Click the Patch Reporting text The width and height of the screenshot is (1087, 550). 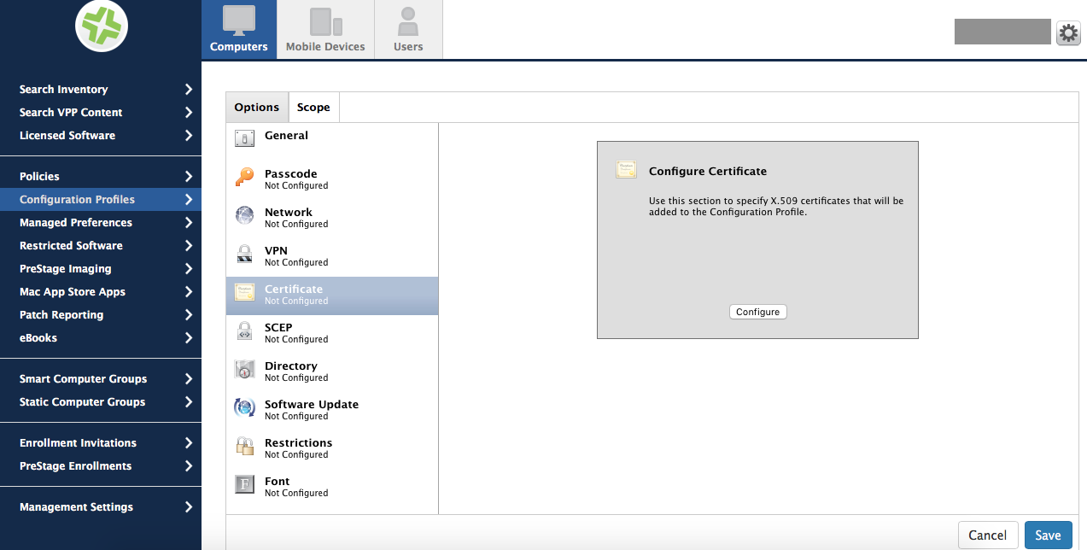pyautogui.click(x=61, y=314)
